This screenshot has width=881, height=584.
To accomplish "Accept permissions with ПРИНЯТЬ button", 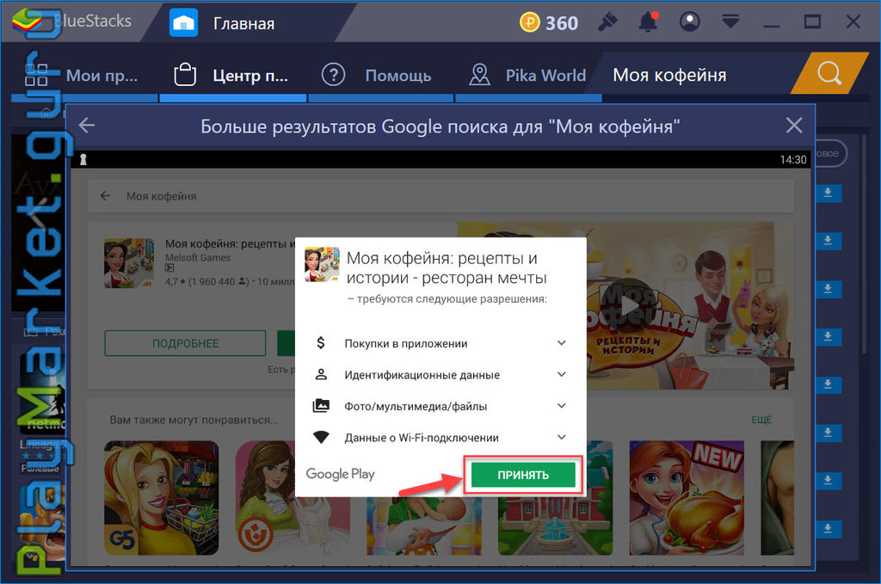I will (523, 475).
